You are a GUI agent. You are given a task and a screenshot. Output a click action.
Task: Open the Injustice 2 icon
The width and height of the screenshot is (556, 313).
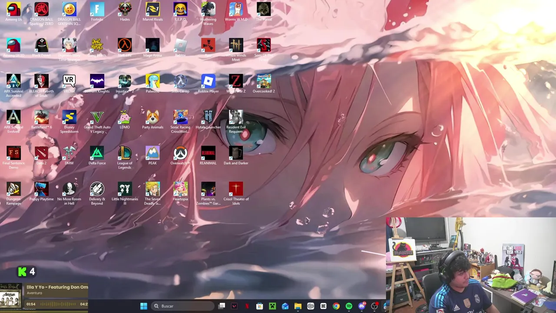(x=125, y=84)
